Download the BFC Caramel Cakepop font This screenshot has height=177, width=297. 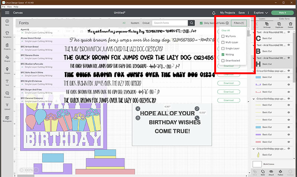pyautogui.click(x=229, y=100)
